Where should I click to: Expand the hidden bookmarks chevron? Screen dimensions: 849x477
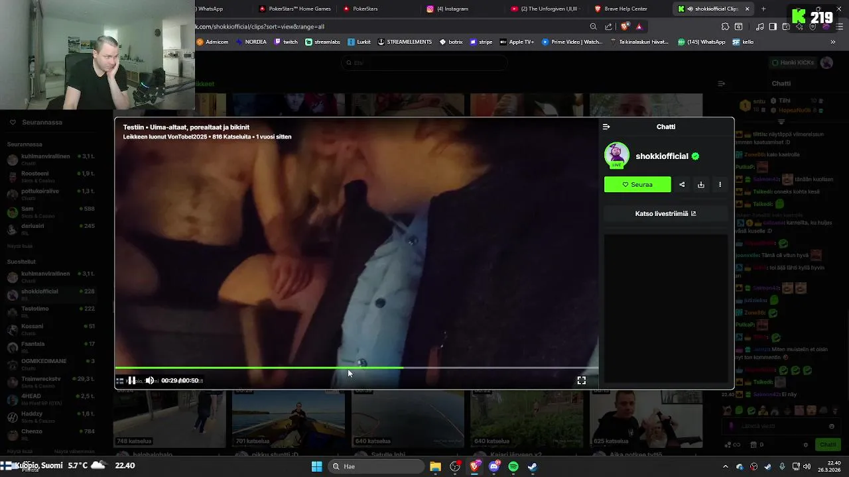tap(833, 42)
